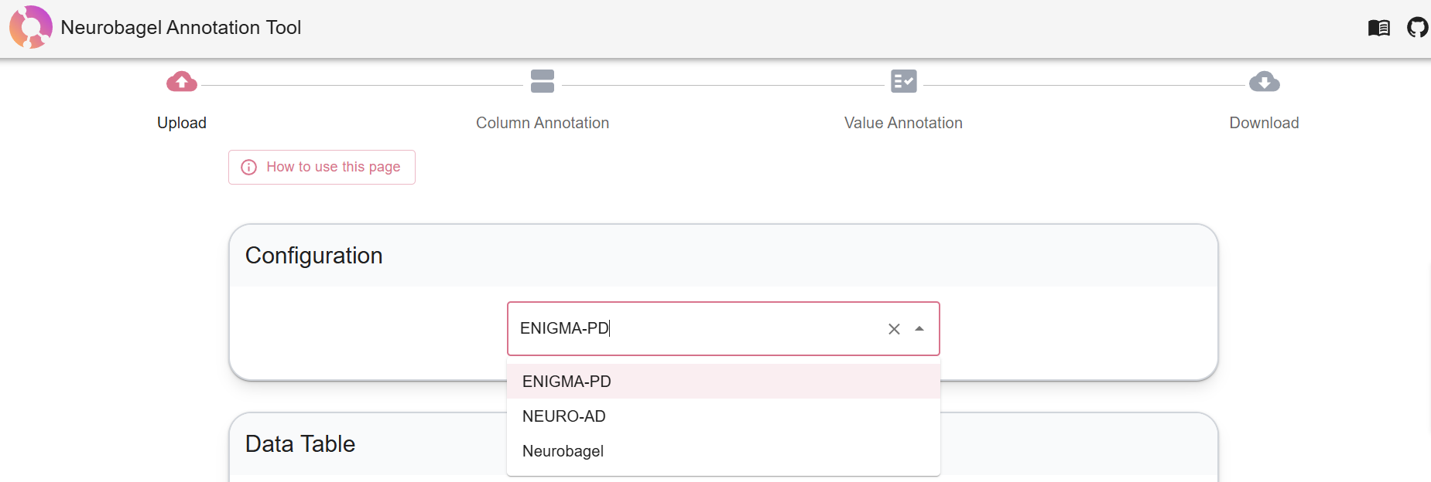Go to Column Annotation step label
This screenshot has height=482, width=1431.
[543, 123]
